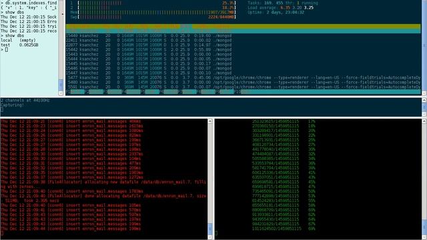Click down arrow of red log pane scrollbar

210,237
